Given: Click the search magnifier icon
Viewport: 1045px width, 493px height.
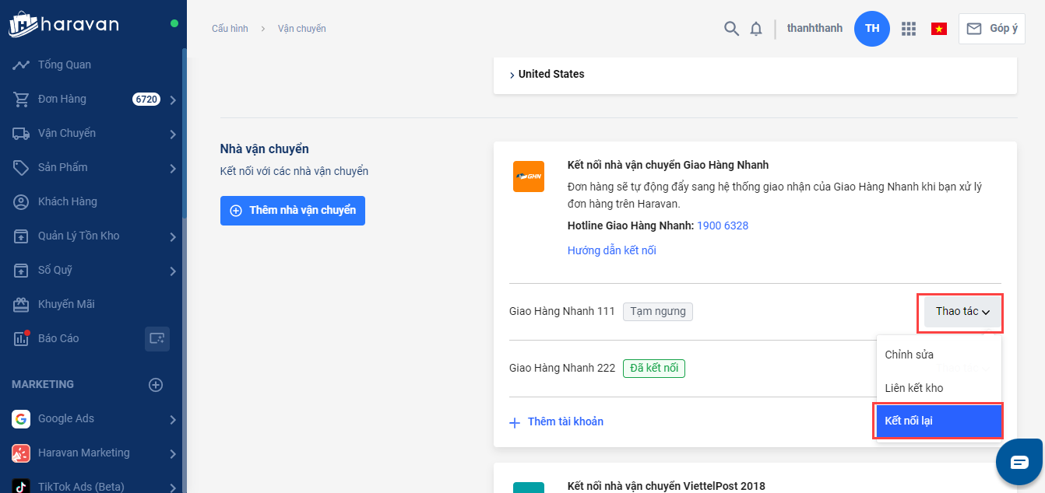Looking at the screenshot, I should click(731, 29).
